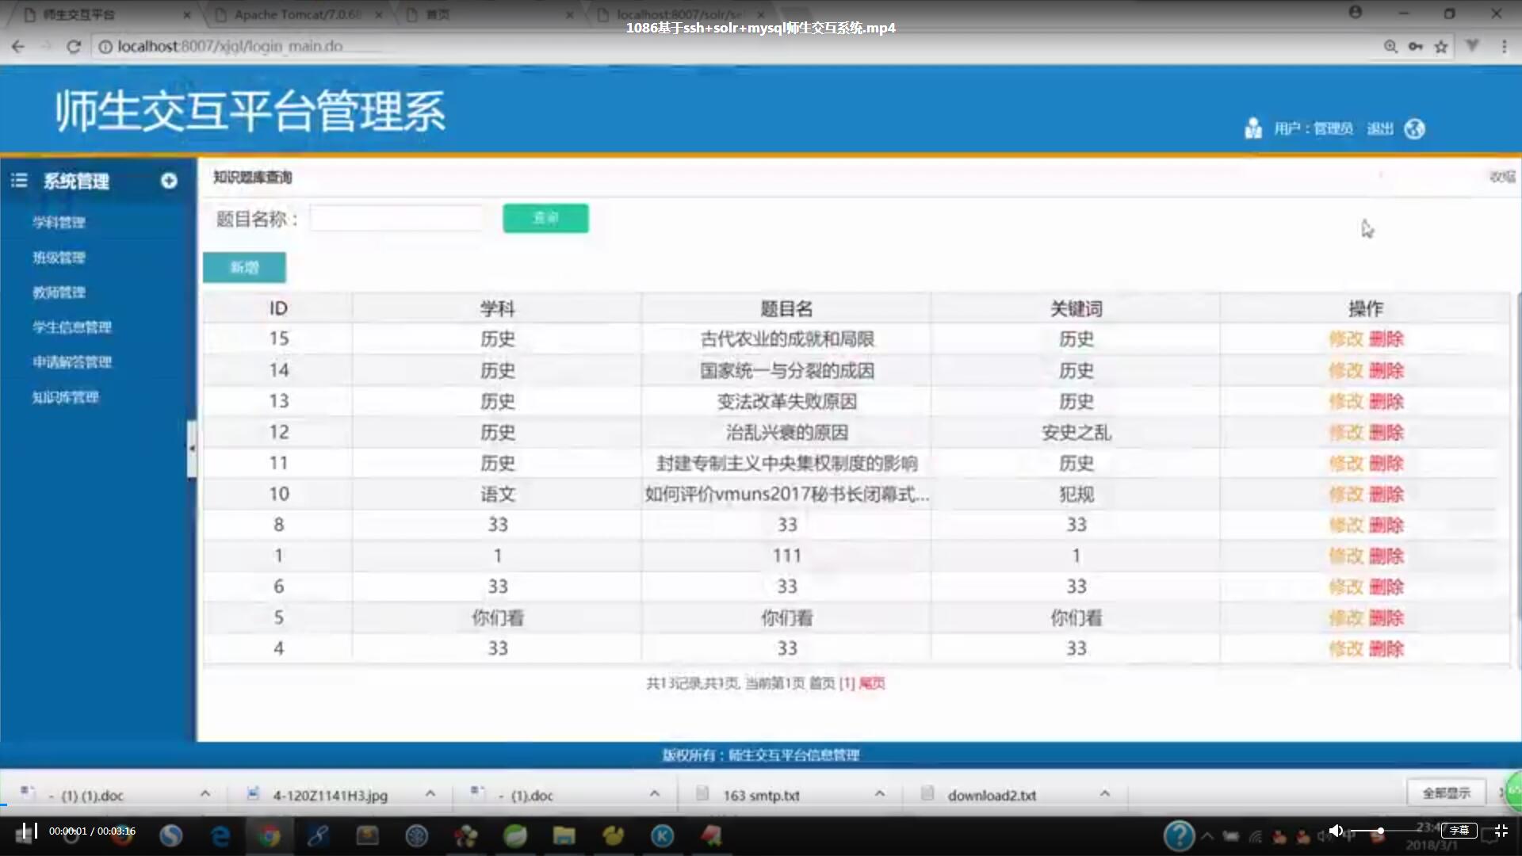Image resolution: width=1522 pixels, height=856 pixels.
Task: Open file explorer in taskbar
Action: point(564,835)
